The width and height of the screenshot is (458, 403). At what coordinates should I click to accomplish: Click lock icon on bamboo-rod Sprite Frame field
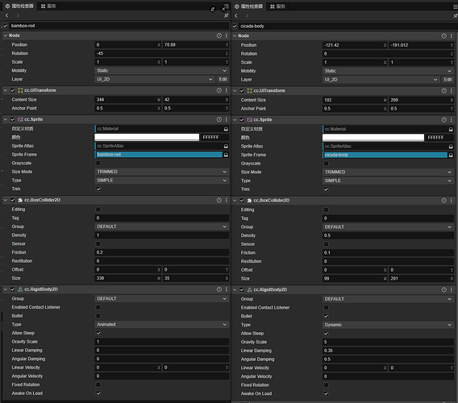[x=226, y=155]
